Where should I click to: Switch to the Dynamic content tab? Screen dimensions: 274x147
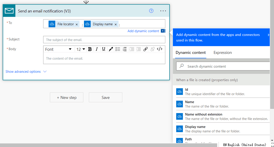tap(191, 52)
